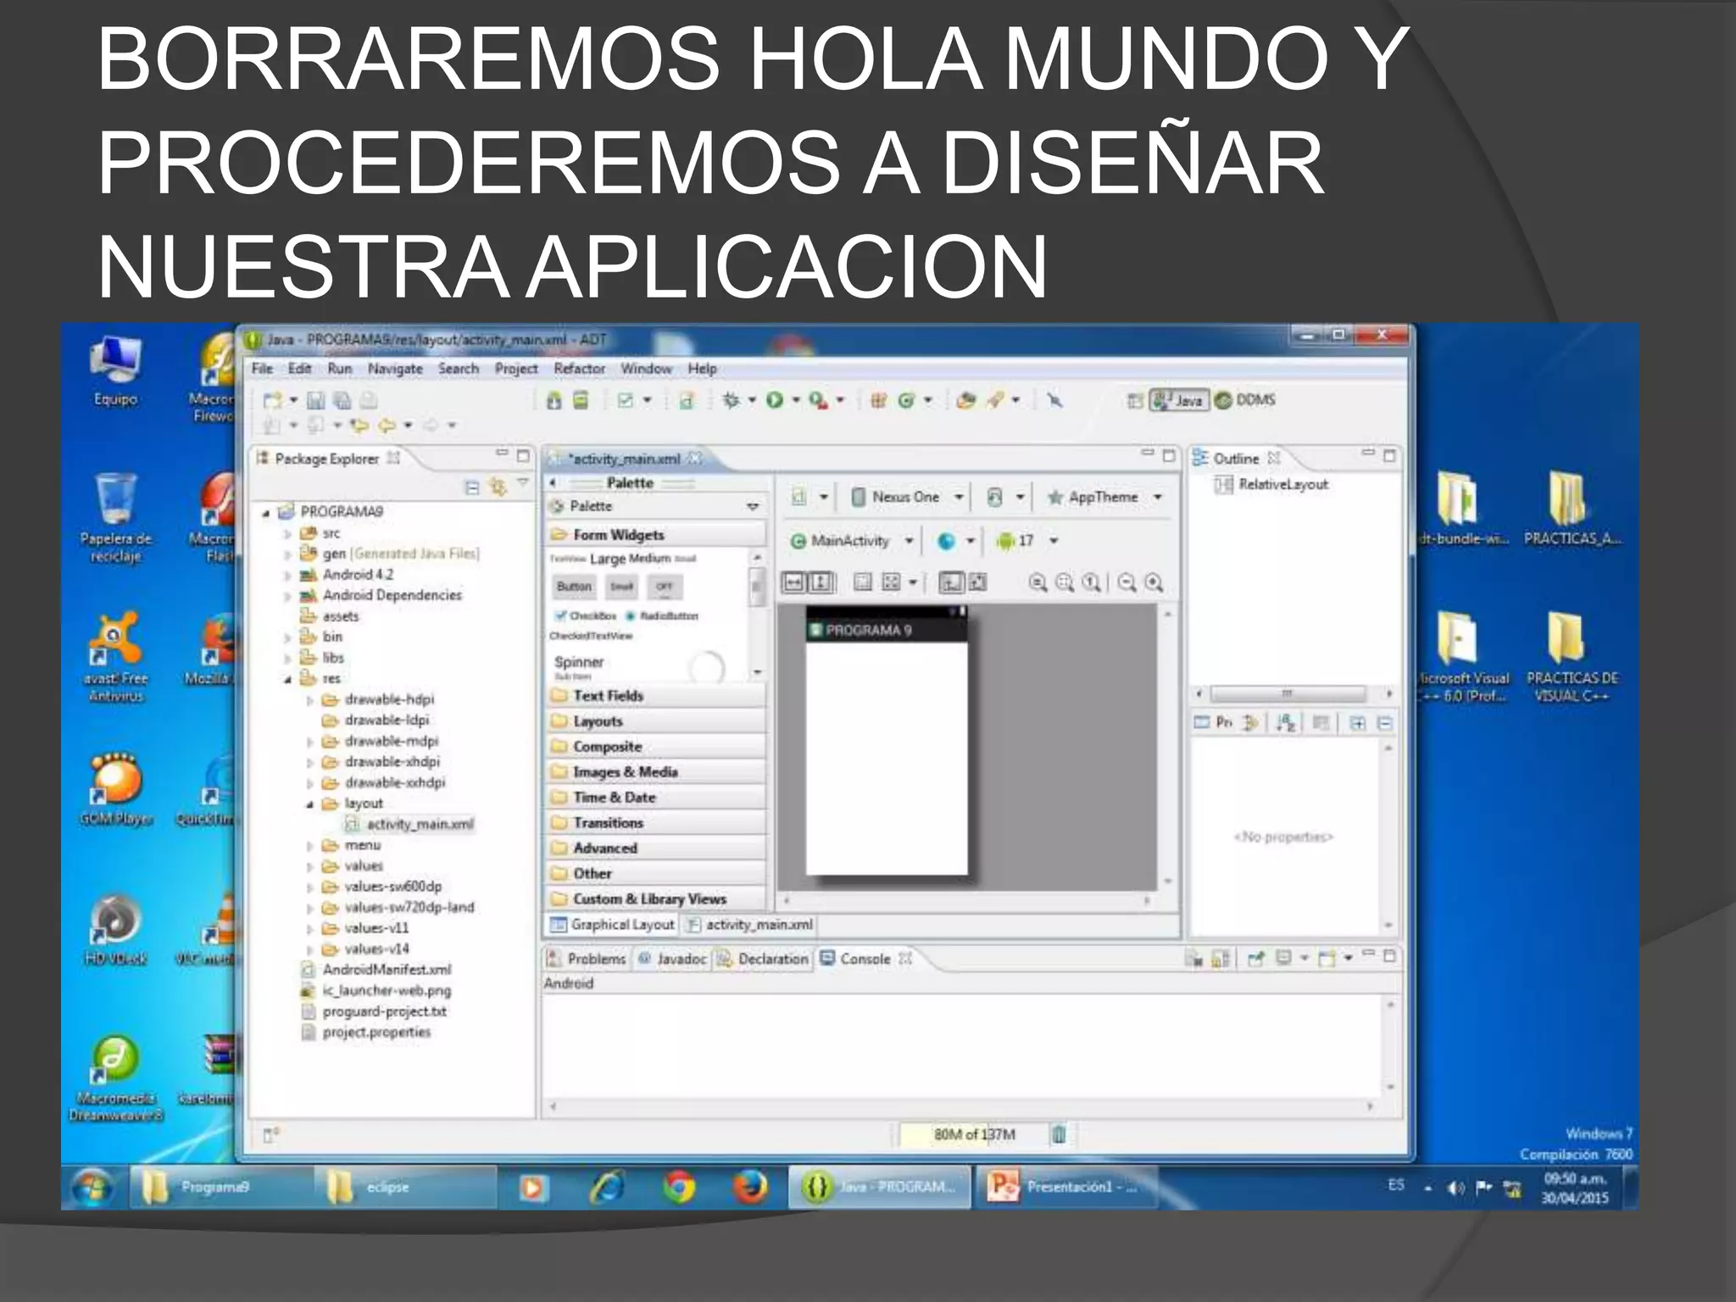Switch to the Java perspective button

pos(1178,400)
